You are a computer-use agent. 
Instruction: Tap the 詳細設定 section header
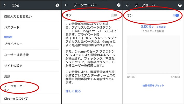click(x=8, y=37)
